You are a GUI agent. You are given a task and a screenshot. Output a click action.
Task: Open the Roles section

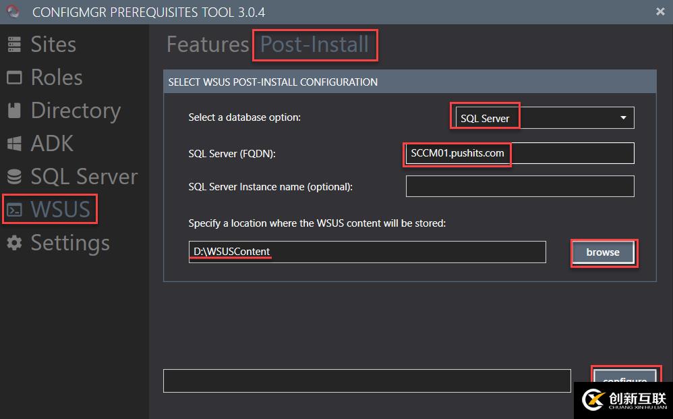[x=57, y=78]
